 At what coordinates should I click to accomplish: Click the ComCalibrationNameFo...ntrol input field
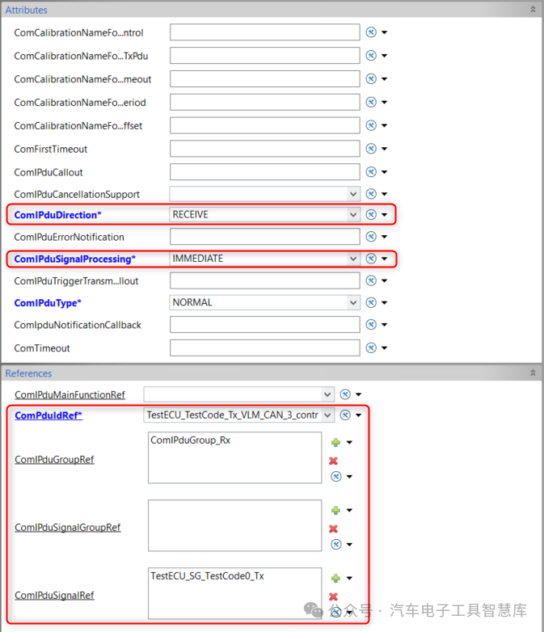(x=265, y=32)
